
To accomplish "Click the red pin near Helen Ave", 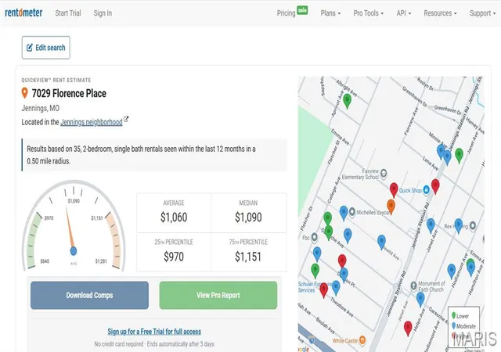I will (x=408, y=329).
